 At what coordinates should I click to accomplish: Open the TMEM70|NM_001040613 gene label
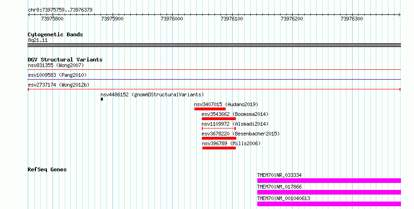284,198
